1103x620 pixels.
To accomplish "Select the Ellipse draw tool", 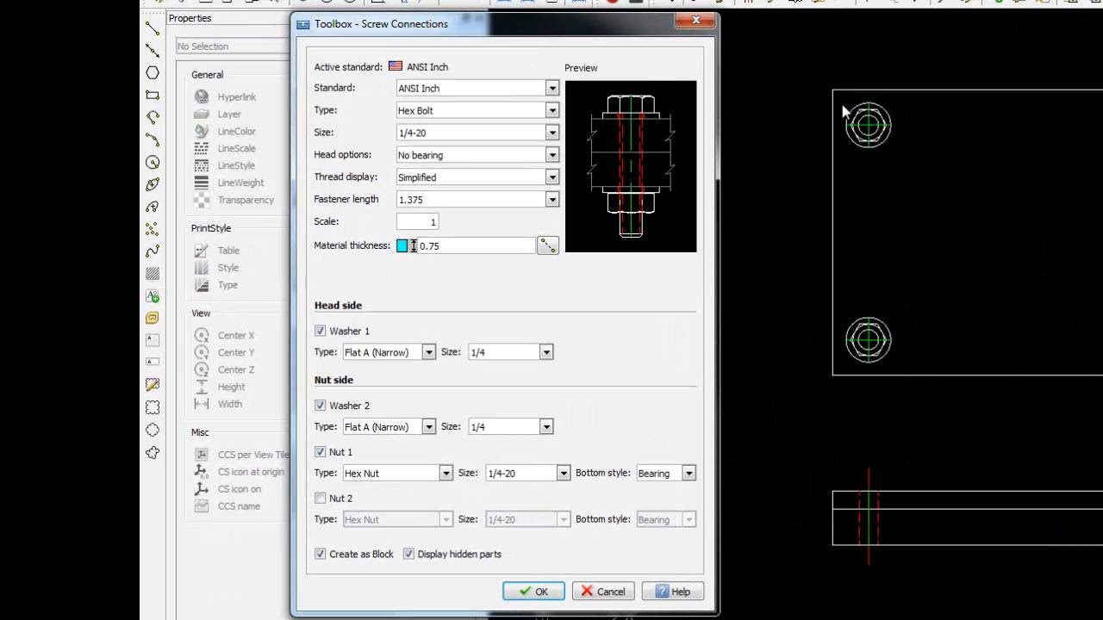I will click(x=153, y=184).
